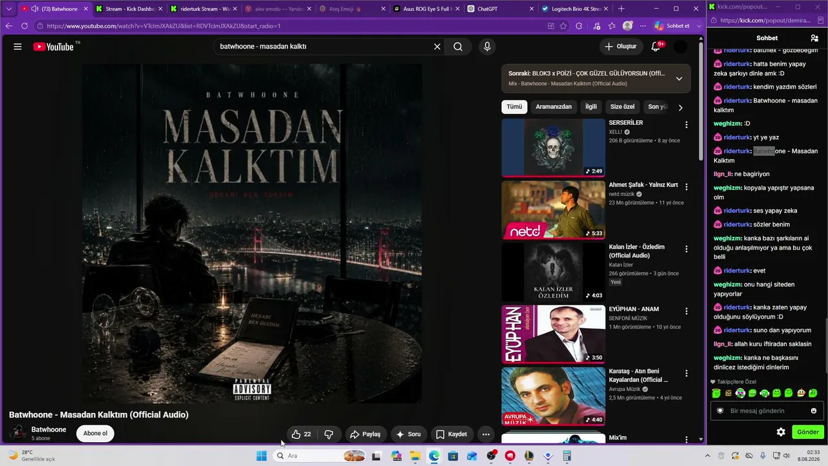828x466 pixels.
Task: Switch to the Logitech Brio 4K tab
Action: 574,9
